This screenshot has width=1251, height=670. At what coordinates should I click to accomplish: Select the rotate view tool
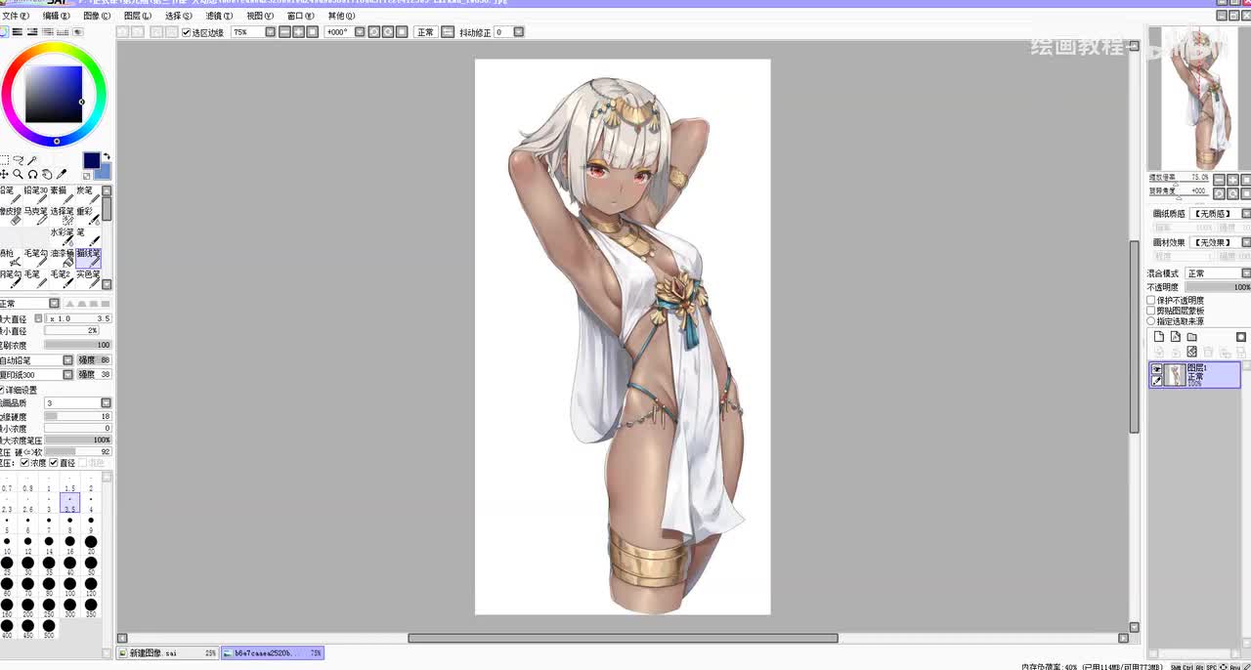coord(32,174)
